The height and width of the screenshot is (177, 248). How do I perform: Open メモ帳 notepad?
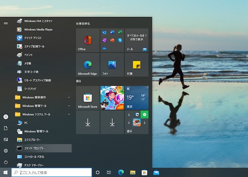click(x=43, y=63)
